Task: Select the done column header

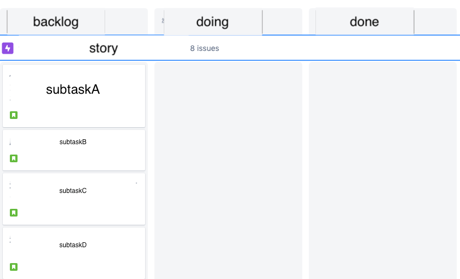Action: [x=364, y=22]
